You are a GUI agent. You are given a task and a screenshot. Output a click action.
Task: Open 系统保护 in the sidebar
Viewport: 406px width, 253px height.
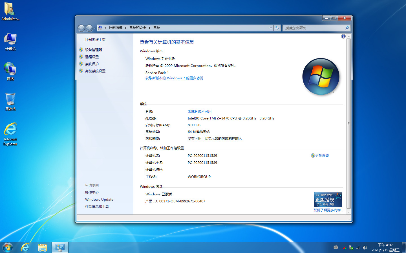click(x=92, y=64)
